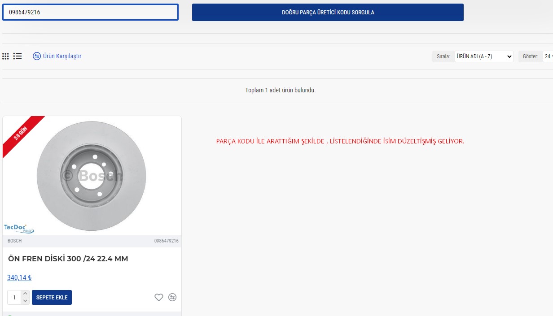Click the BOSCH brand label on card
Viewport: 553px width, 316px height.
[x=14, y=241]
